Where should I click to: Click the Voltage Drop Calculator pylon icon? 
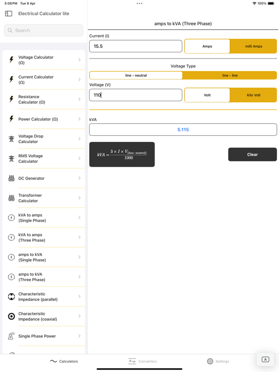tap(11, 139)
